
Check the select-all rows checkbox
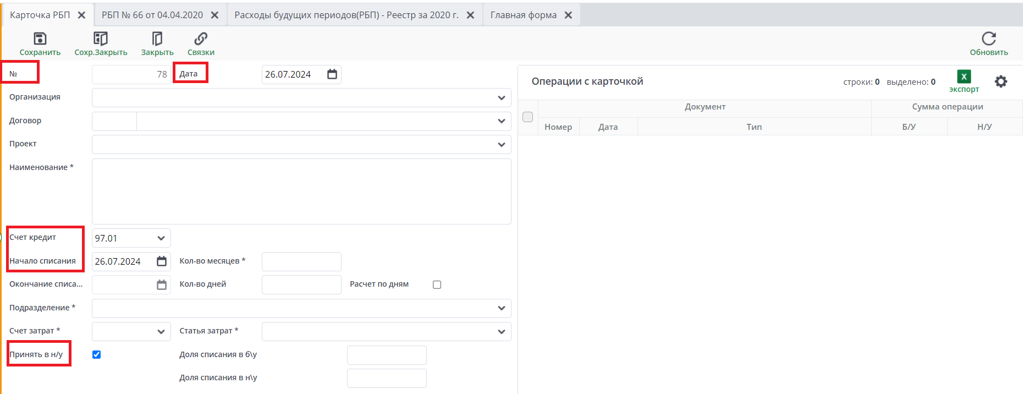click(x=527, y=117)
